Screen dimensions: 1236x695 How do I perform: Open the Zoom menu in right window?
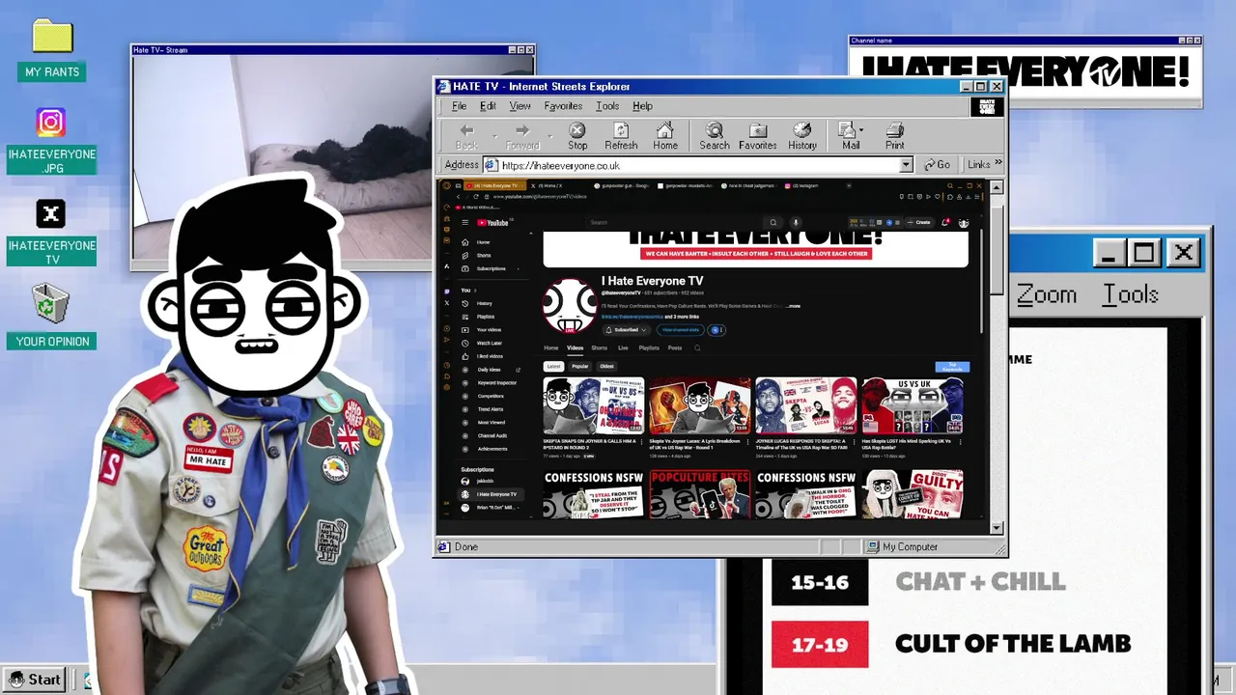[x=1047, y=294]
